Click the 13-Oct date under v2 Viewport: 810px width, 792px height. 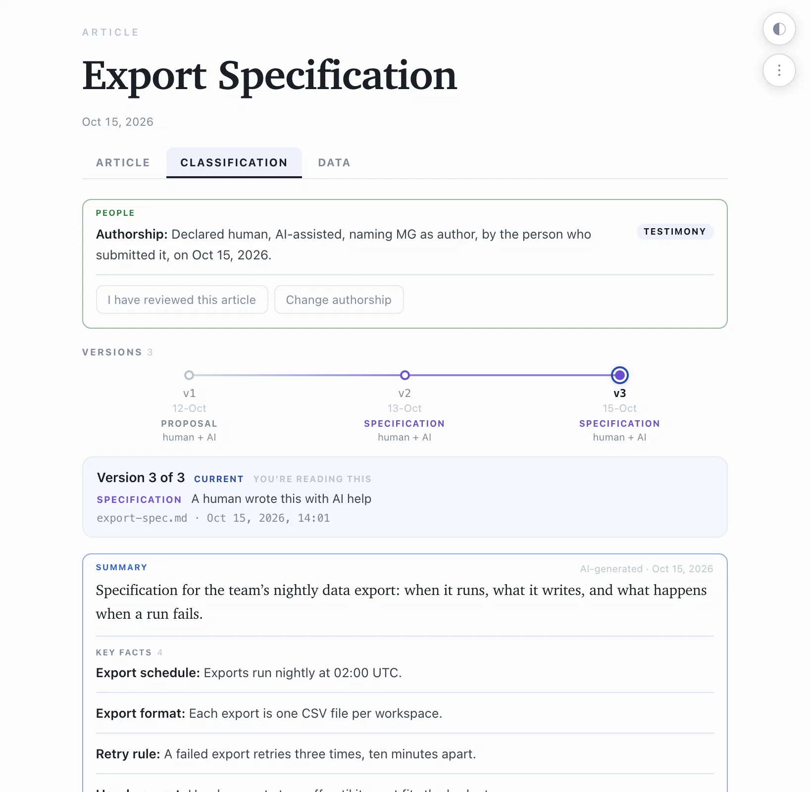coord(405,408)
